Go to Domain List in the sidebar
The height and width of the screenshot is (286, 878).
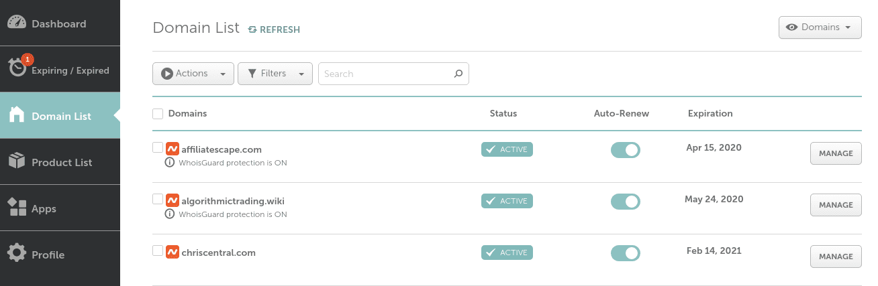tap(60, 116)
